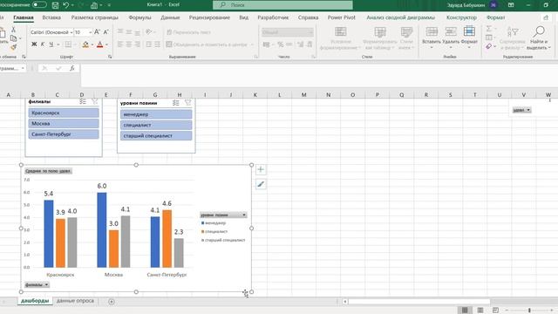Open уровни позиции field button in chart
This screenshot has height=314, width=558.
(x=223, y=215)
